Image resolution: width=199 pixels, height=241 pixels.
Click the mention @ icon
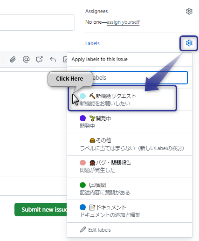click(26, 59)
